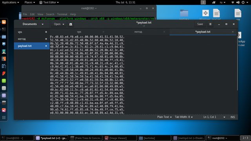The height and width of the screenshot is (141, 251).
Task: Switch to kartinka taskbar window
Action: click(154, 138)
